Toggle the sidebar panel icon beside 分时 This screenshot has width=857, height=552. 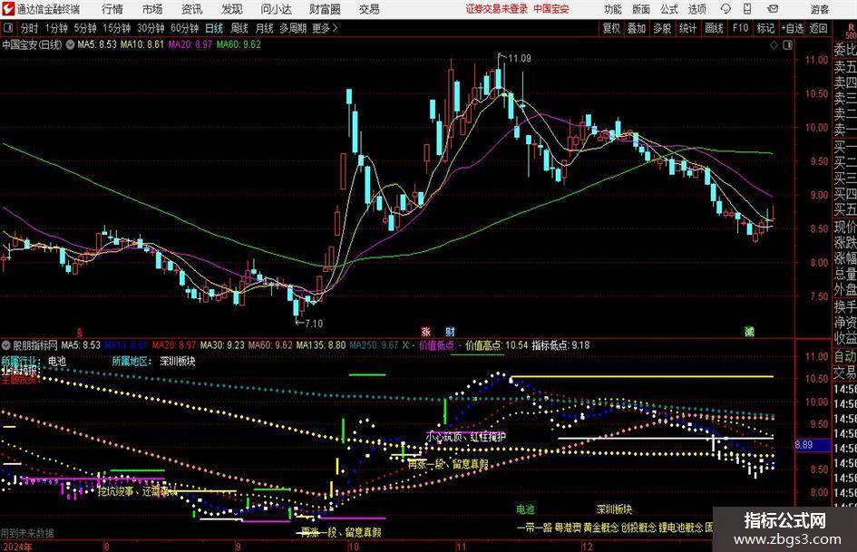coord(8,28)
